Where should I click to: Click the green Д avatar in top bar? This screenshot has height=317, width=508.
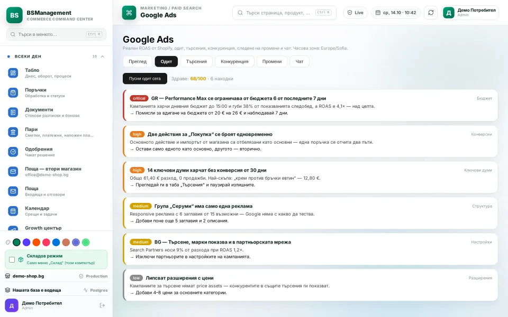[449, 13]
